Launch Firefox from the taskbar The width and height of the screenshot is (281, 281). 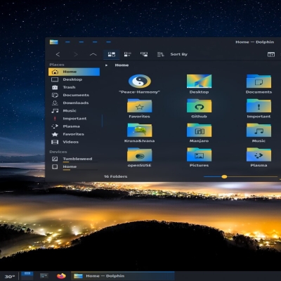pyautogui.click(x=61, y=276)
